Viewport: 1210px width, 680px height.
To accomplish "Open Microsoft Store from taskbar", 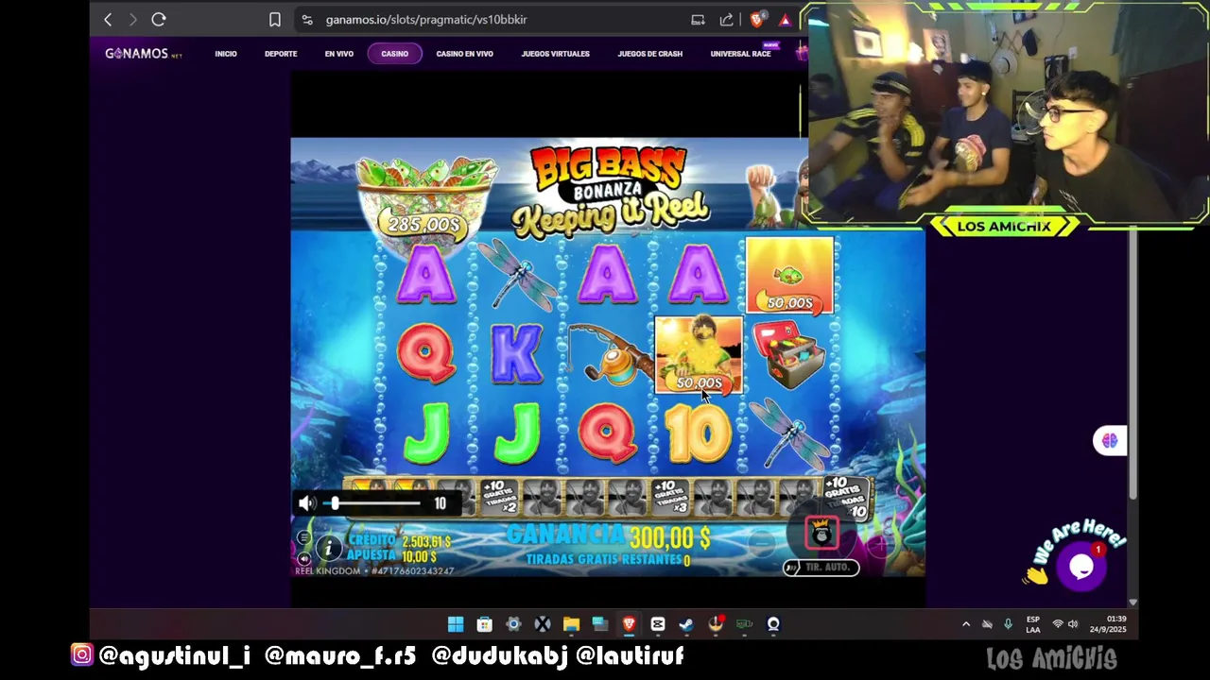I will pos(485,624).
